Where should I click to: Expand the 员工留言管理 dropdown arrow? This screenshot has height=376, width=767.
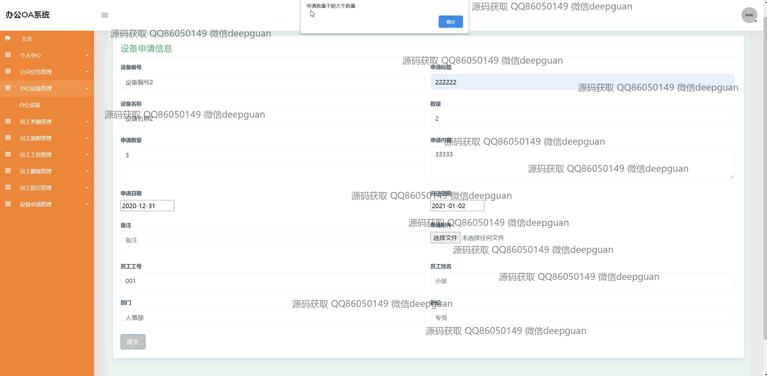[87, 188]
